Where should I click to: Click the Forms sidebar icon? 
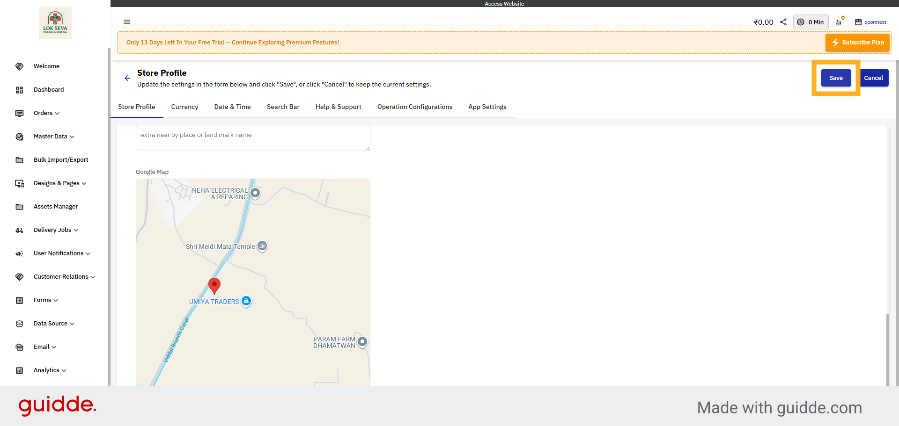(19, 300)
